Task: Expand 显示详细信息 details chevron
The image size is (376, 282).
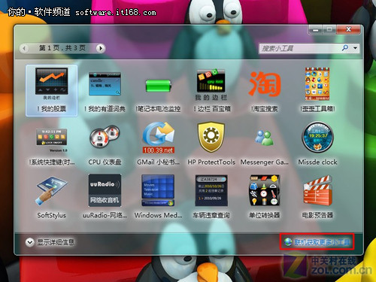Action: [30, 242]
